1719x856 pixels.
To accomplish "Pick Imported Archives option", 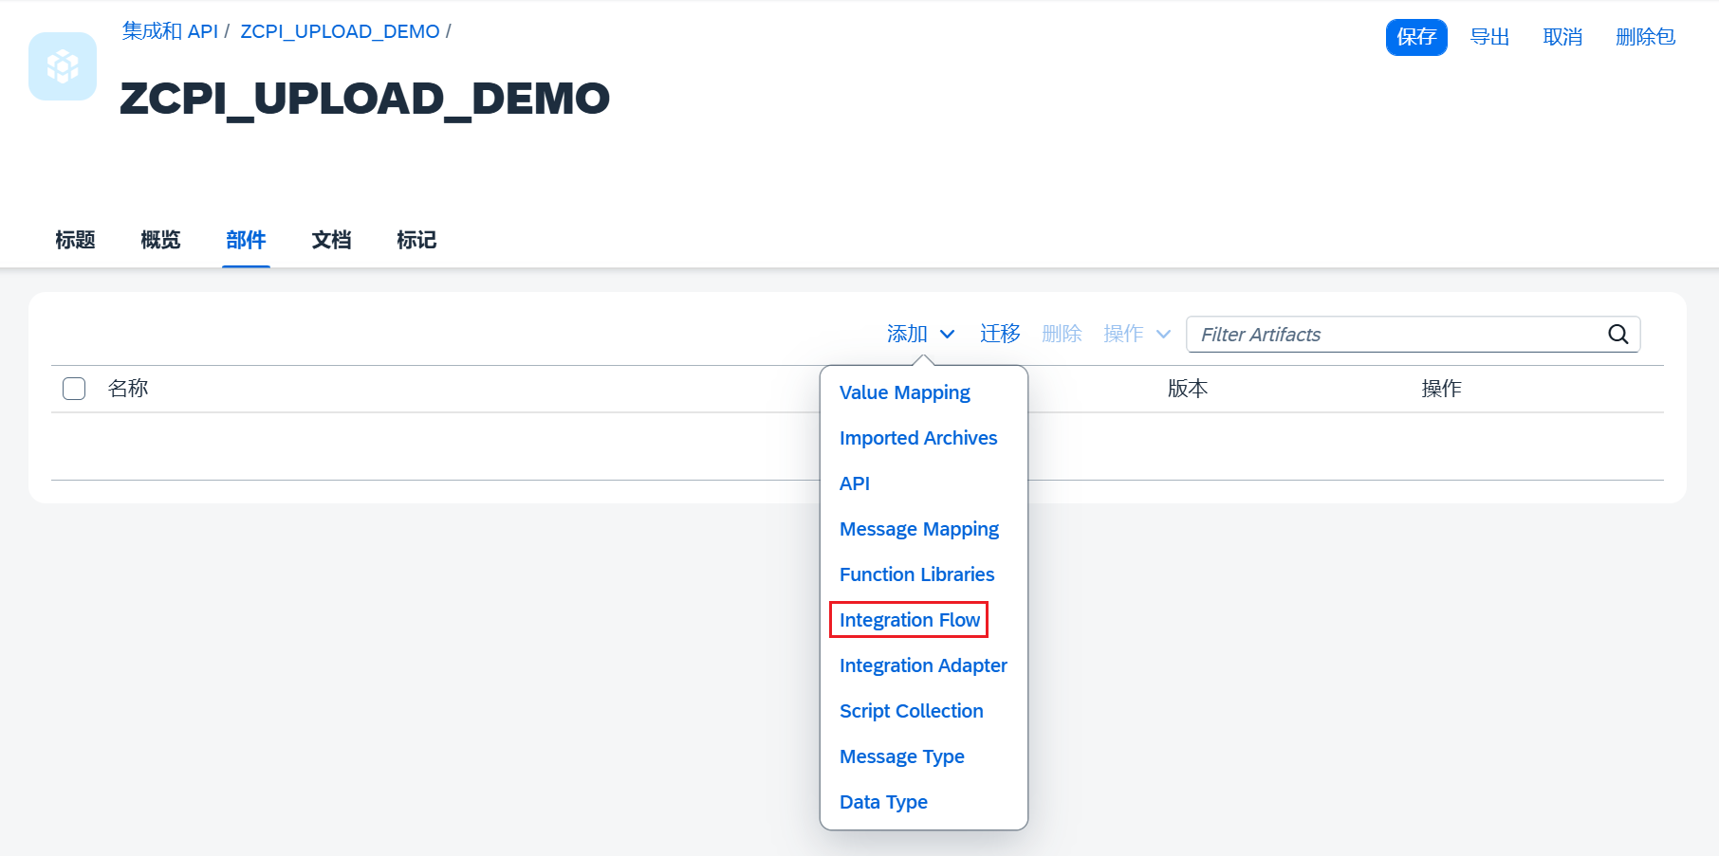I will pos(917,438).
